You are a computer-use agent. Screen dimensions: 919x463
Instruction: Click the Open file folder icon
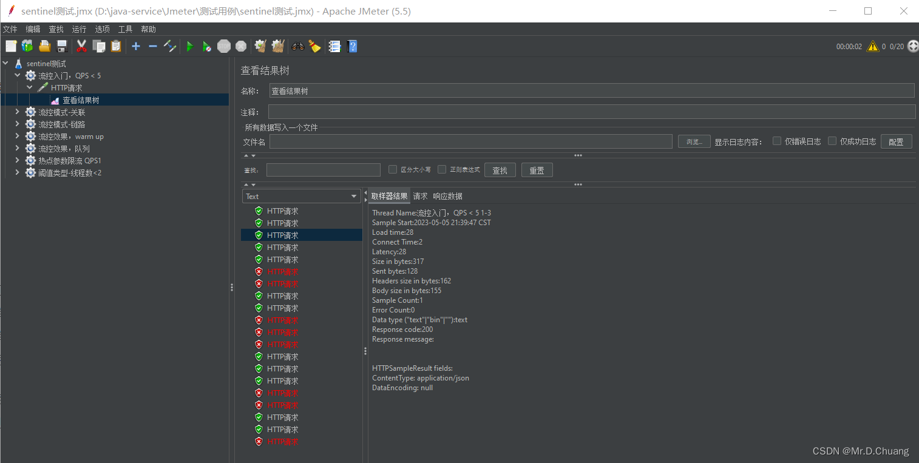[x=44, y=46]
